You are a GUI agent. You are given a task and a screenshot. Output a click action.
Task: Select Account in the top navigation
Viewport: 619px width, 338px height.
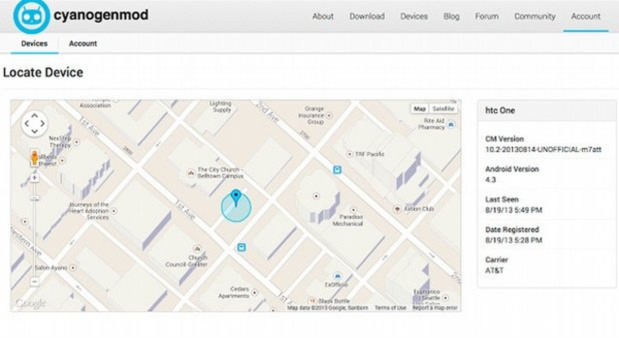[585, 16]
